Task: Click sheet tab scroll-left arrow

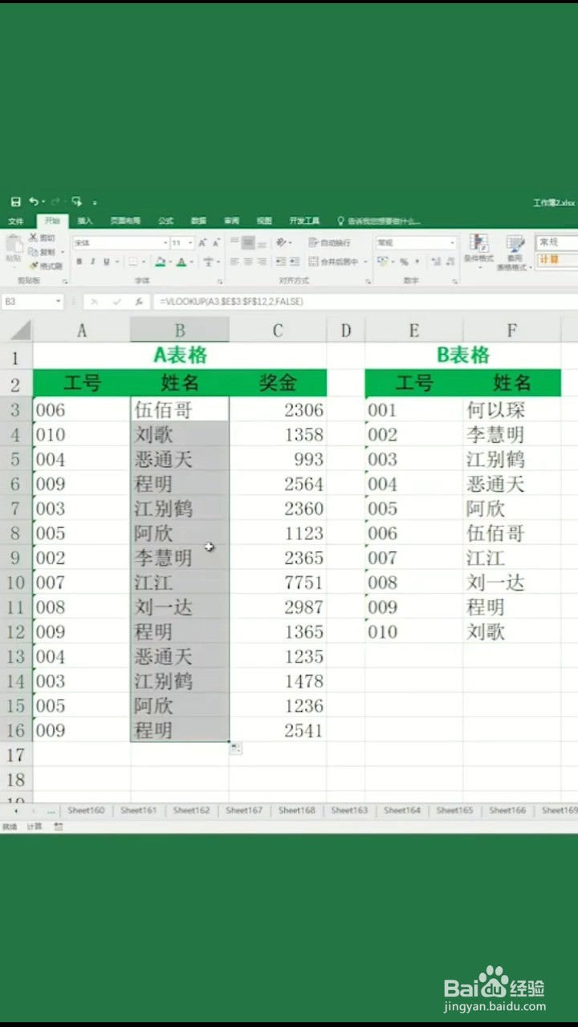Action: pos(15,811)
